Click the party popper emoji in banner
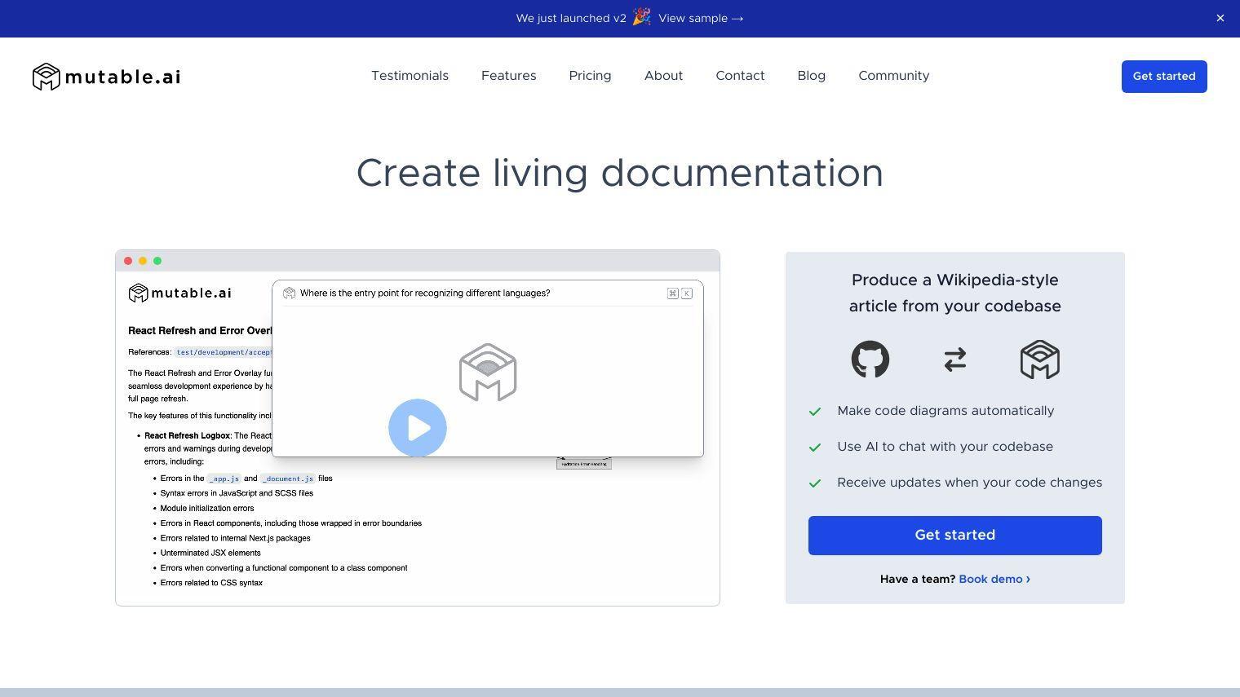This screenshot has height=697, width=1240. pos(642,17)
